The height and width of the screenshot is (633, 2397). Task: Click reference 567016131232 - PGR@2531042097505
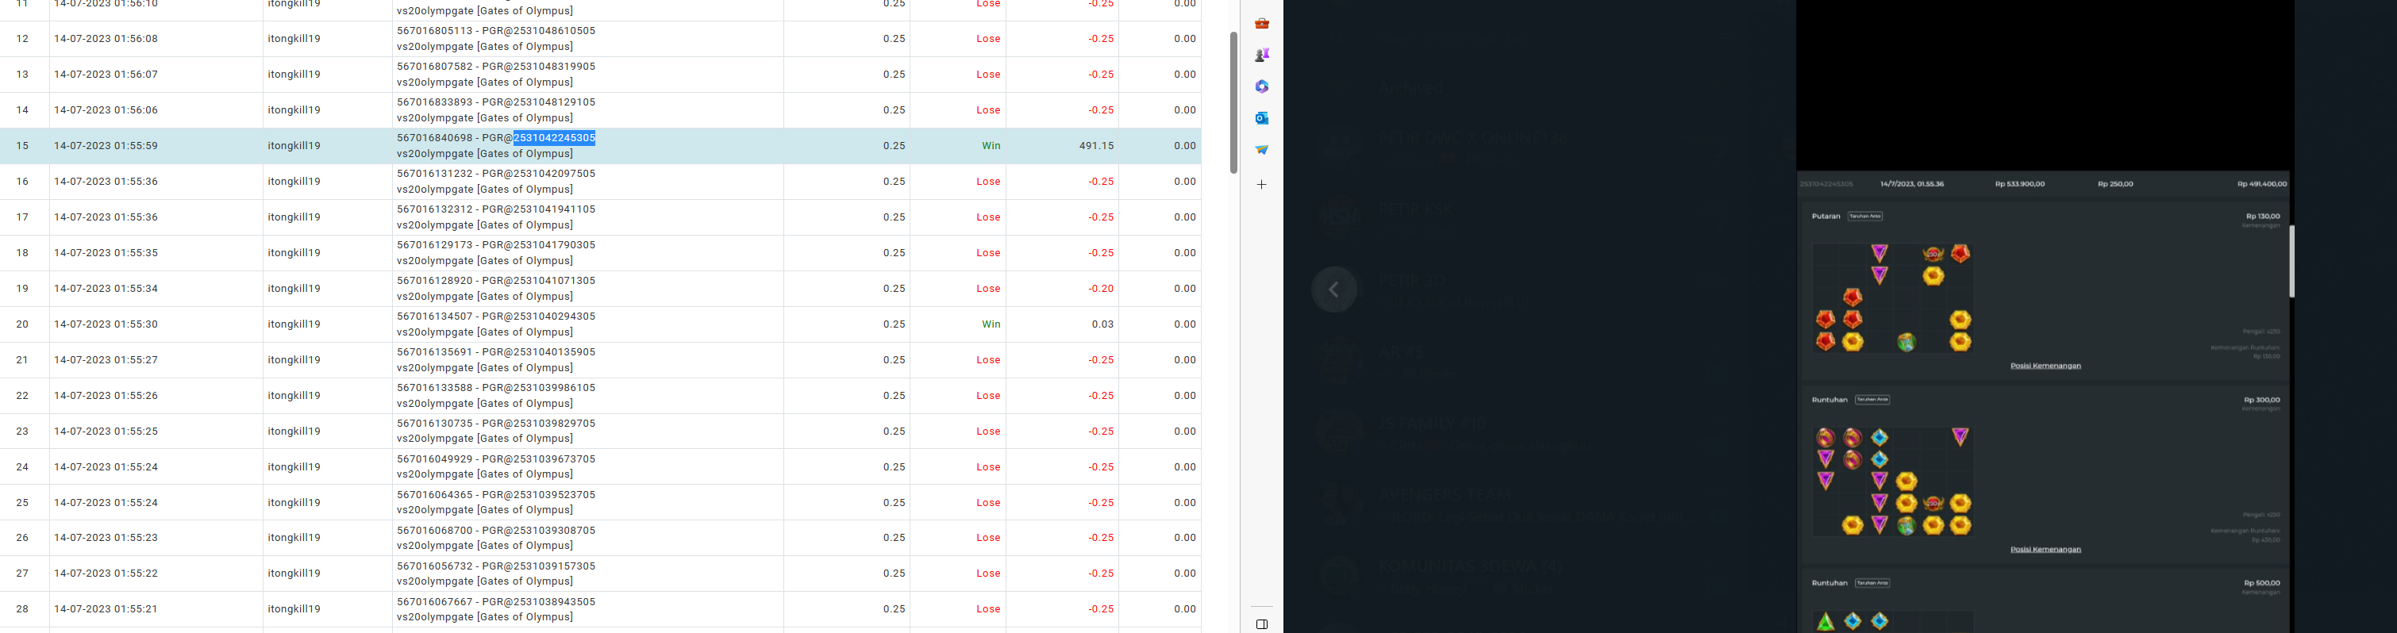coord(496,174)
